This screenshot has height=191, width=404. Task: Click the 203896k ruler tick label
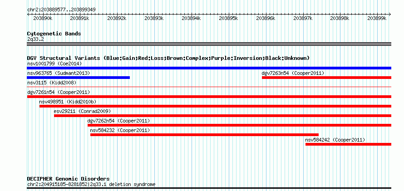coord(266,19)
